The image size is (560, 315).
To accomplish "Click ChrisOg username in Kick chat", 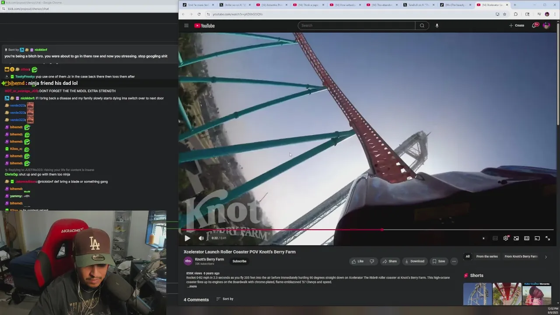I will [11, 175].
